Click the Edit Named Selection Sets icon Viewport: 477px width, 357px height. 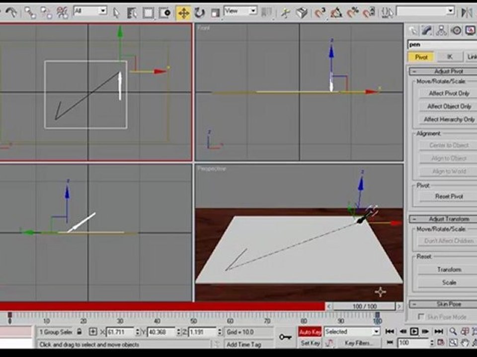coord(387,13)
